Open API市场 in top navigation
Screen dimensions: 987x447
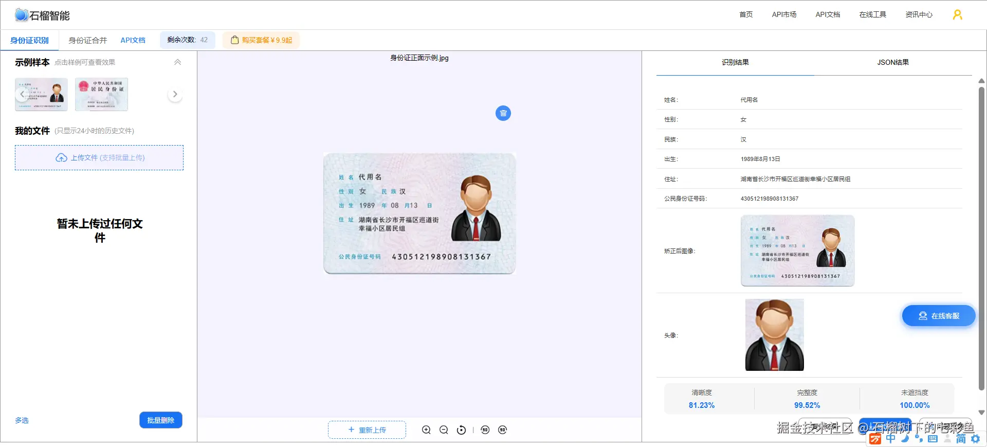[x=784, y=14]
